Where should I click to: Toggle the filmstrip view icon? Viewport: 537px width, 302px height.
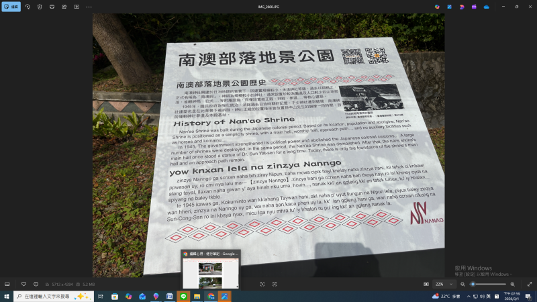tap(7, 284)
